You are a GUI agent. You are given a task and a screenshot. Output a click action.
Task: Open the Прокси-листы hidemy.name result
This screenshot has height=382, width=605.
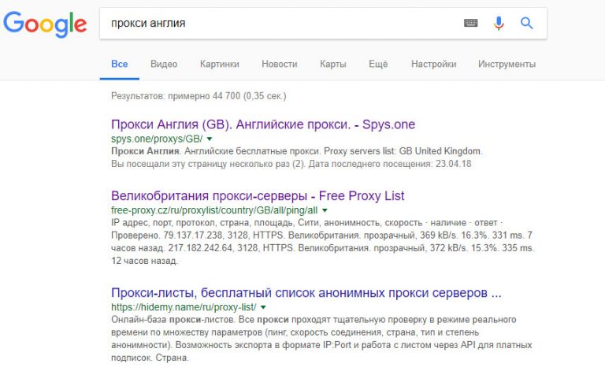pos(306,292)
